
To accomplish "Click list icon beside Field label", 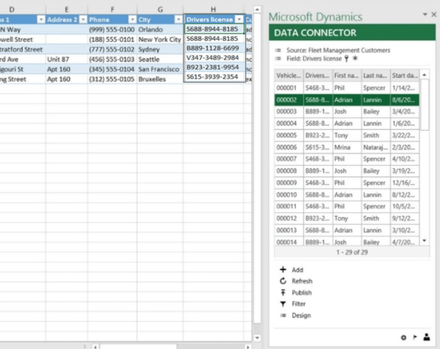I will click(278, 58).
